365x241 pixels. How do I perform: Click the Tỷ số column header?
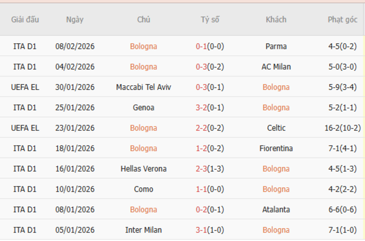click(210, 20)
